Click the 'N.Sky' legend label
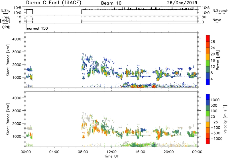The width and height of the screenshot is (228, 158). tap(5, 11)
